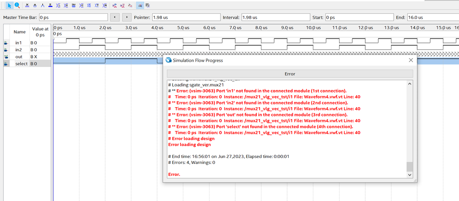Screen dimensions: 459x201
Task: Click the Pointer value field
Action: (x=186, y=17)
